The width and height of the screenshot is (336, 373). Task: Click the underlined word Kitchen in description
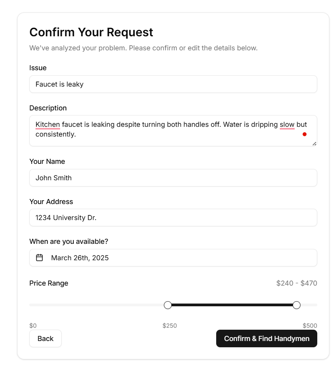[48, 124]
